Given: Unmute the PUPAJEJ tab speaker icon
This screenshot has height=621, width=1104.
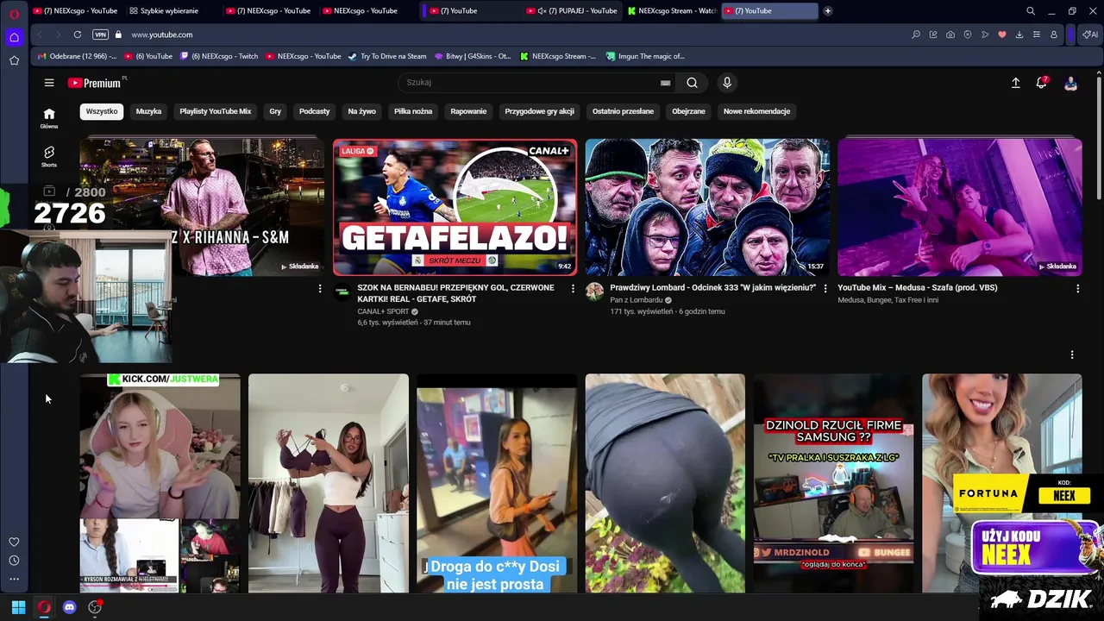Looking at the screenshot, I should (542, 11).
